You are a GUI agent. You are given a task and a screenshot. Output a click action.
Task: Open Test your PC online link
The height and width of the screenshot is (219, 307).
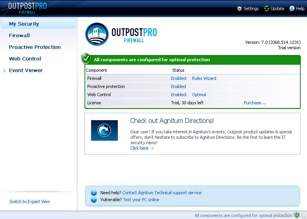pos(141,200)
